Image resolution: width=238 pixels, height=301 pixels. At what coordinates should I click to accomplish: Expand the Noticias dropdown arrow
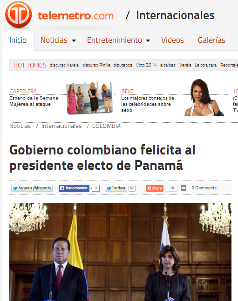tap(74, 40)
